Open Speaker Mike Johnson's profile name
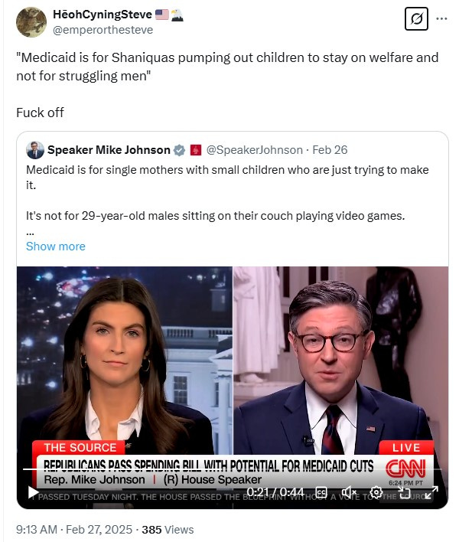Viewport: 459px width, 542px height. pos(109,150)
